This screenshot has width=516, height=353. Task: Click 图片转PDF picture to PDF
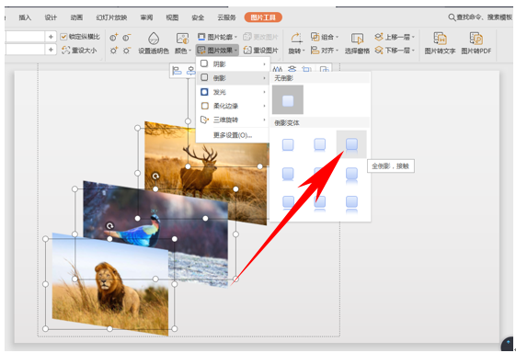(x=476, y=43)
